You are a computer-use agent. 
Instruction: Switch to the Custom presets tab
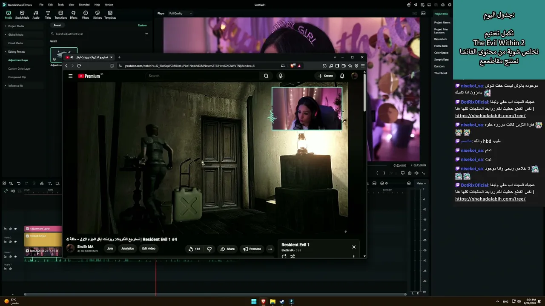[x=142, y=25]
